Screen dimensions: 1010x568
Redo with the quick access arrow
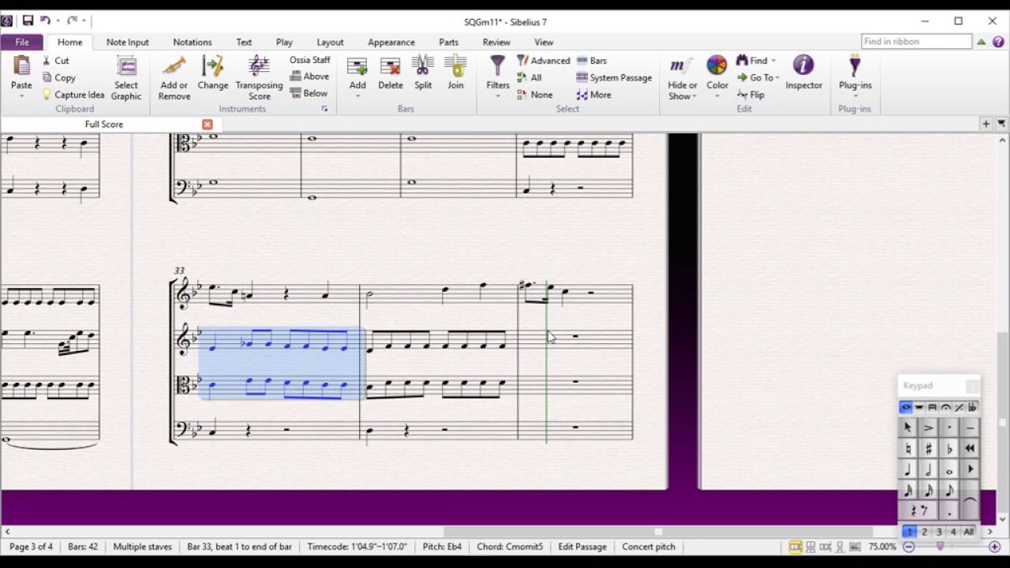72,21
